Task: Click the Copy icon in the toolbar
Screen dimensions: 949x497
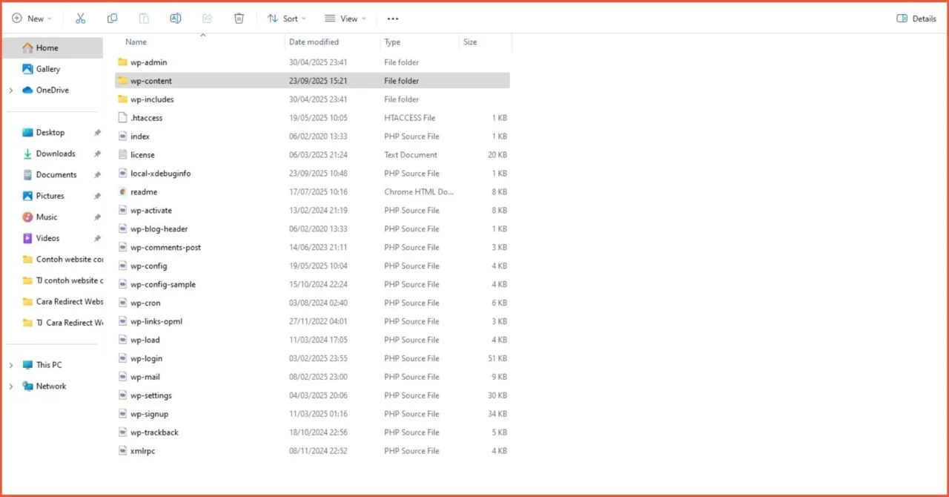Action: pos(112,18)
